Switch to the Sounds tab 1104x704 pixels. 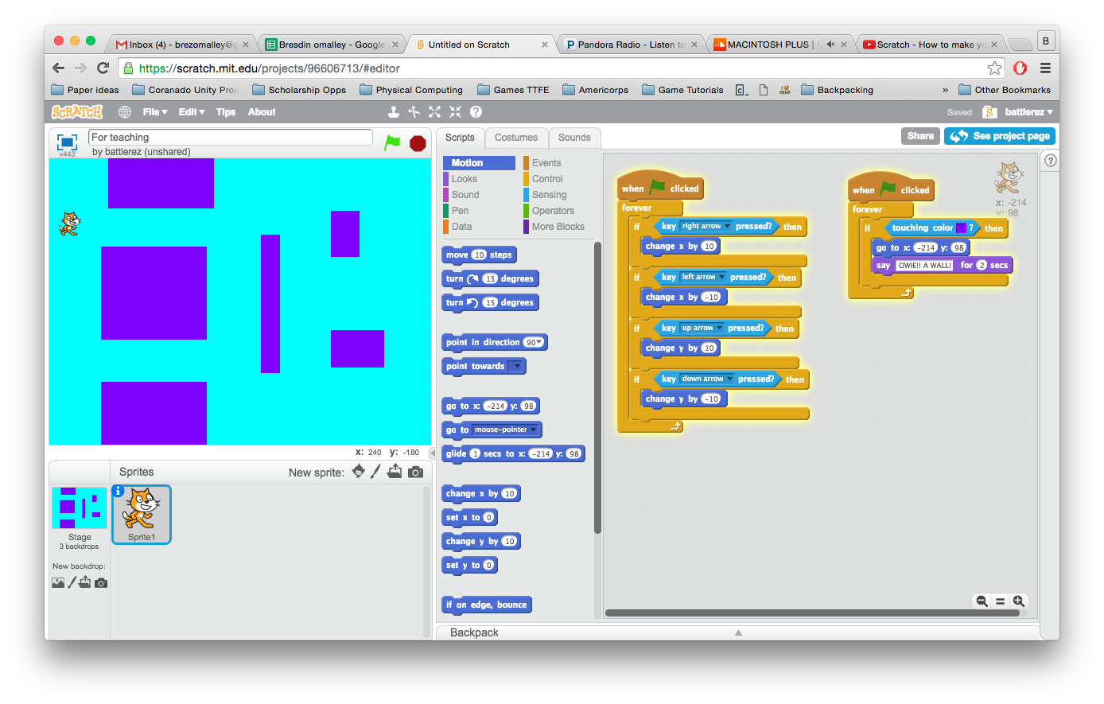click(574, 138)
